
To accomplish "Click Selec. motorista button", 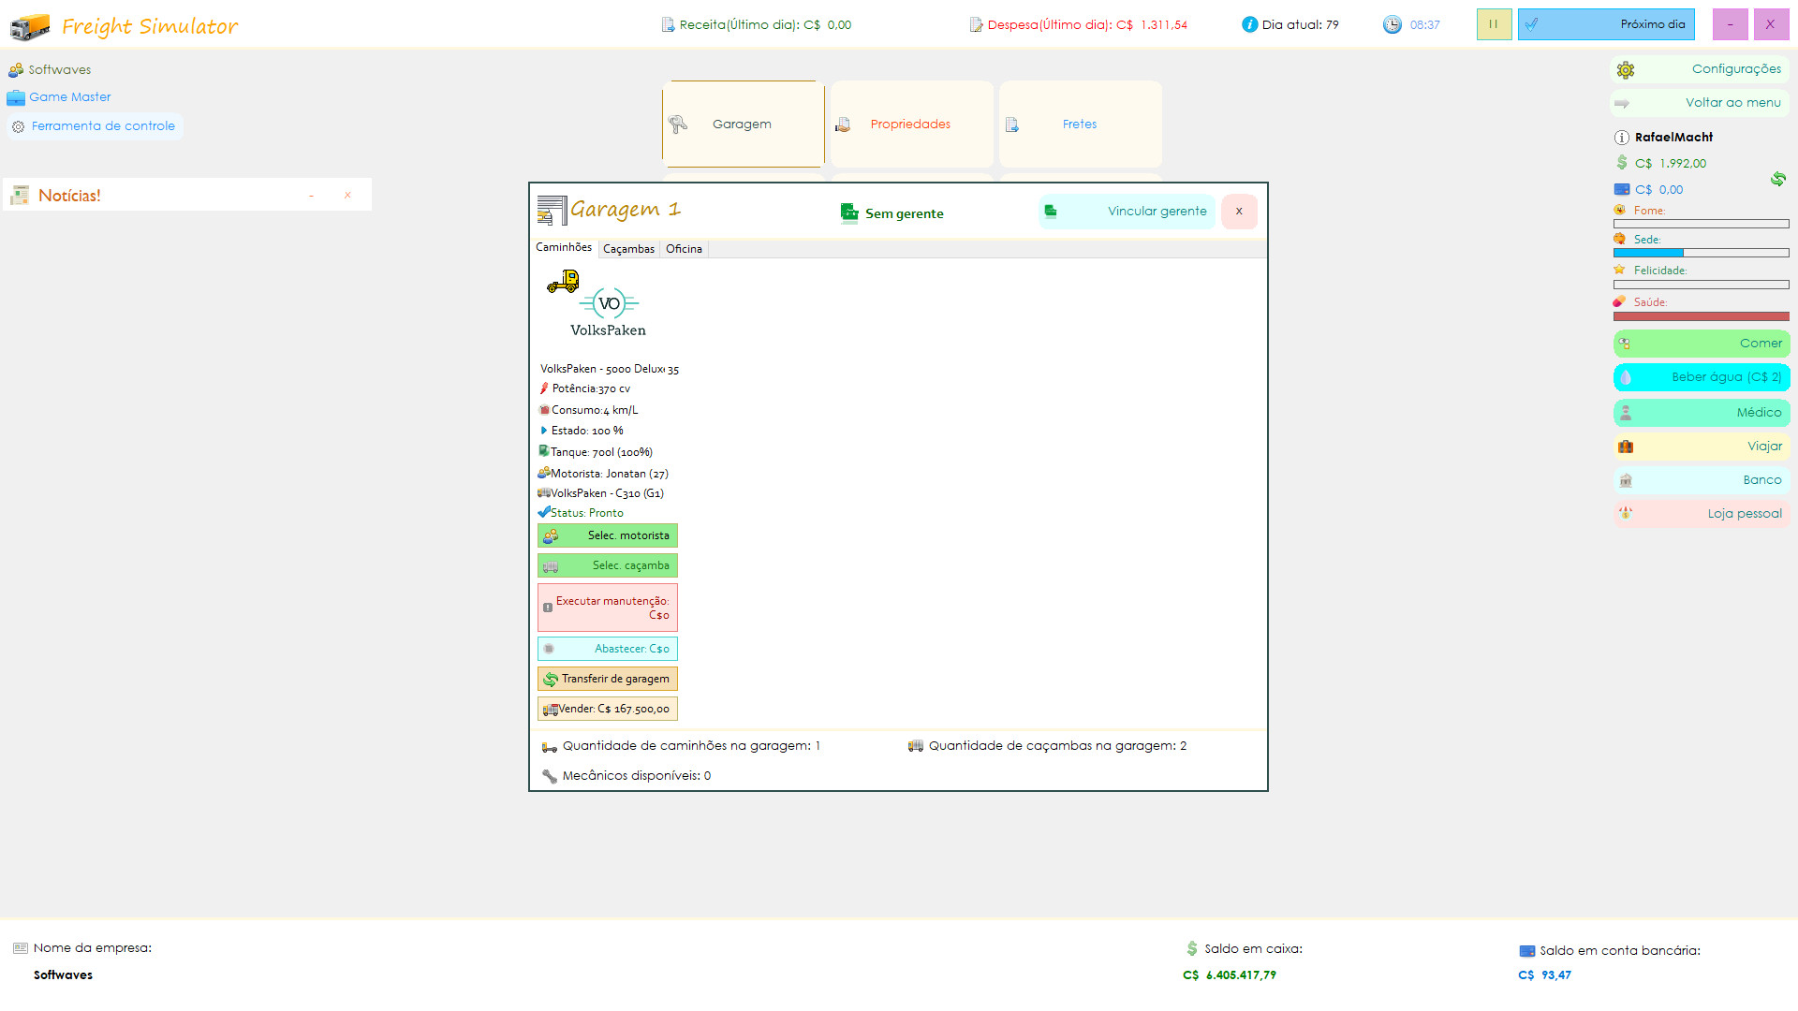I will pos(608,535).
